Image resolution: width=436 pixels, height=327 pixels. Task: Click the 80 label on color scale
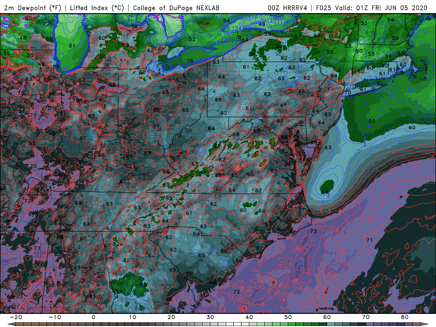[x=405, y=317]
